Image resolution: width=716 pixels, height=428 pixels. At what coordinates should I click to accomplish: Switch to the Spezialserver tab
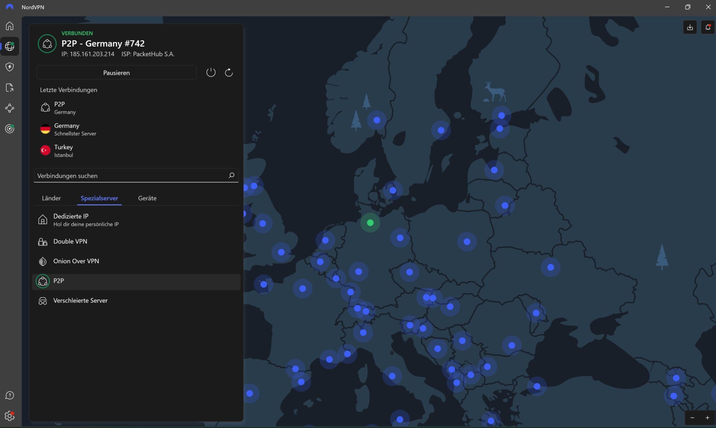click(99, 198)
